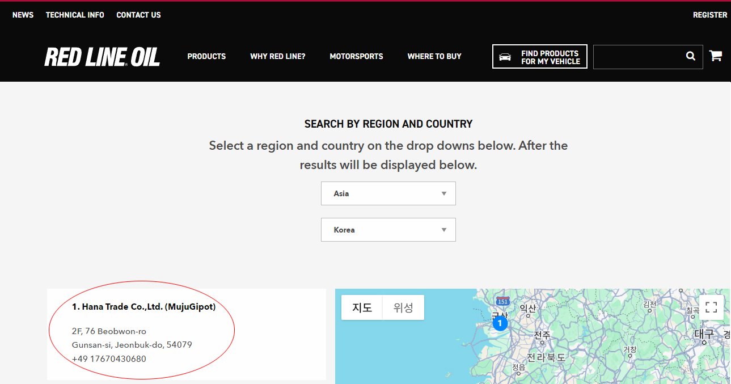Screen dimensions: 731x384
Task: Toggle the map fullscreen view
Action: click(x=711, y=307)
